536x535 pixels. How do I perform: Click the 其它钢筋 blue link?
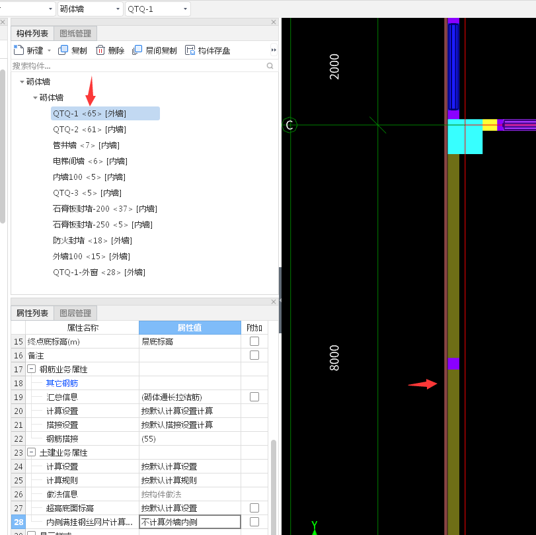click(62, 383)
